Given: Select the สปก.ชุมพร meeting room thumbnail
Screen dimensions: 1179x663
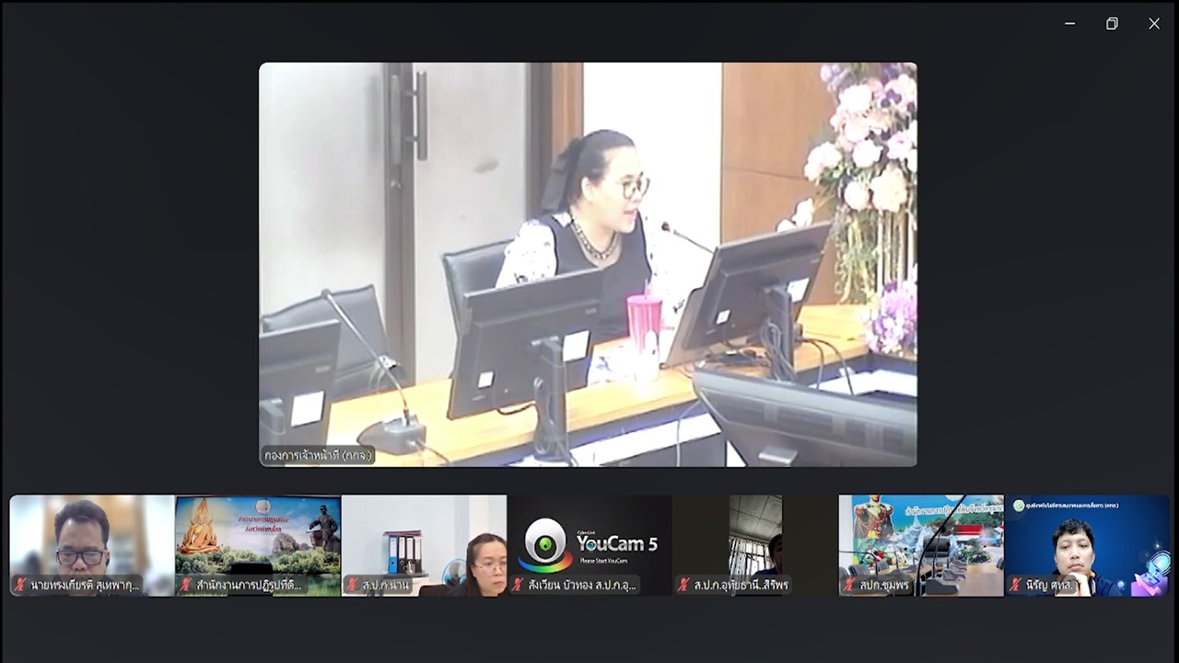Looking at the screenshot, I should [x=921, y=539].
